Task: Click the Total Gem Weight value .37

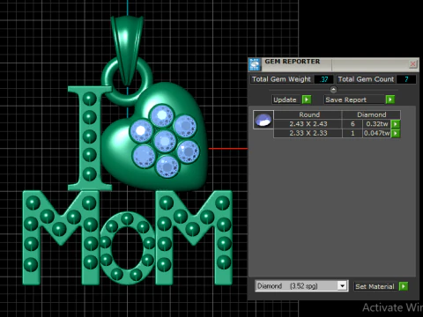Action: click(323, 79)
